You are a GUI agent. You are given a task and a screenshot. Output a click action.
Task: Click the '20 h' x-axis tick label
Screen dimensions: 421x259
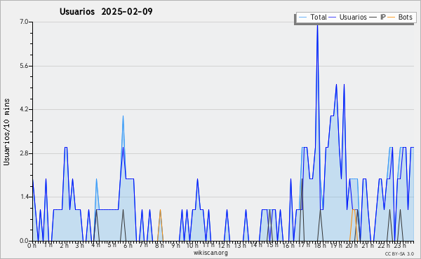coord(352,245)
